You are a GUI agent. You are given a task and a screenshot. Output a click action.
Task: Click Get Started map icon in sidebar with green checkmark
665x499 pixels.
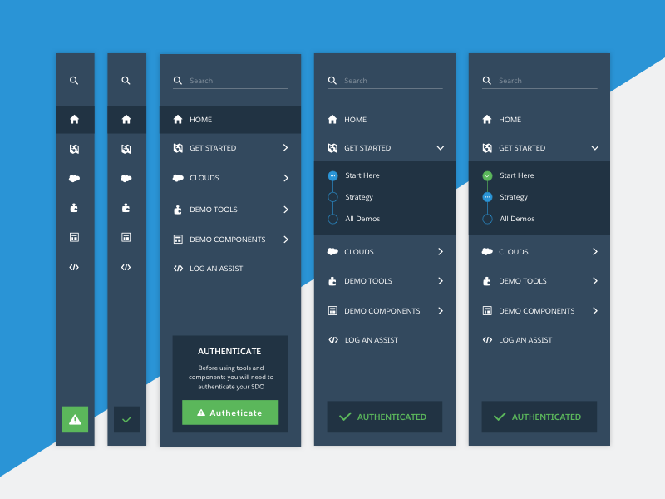[x=126, y=149]
